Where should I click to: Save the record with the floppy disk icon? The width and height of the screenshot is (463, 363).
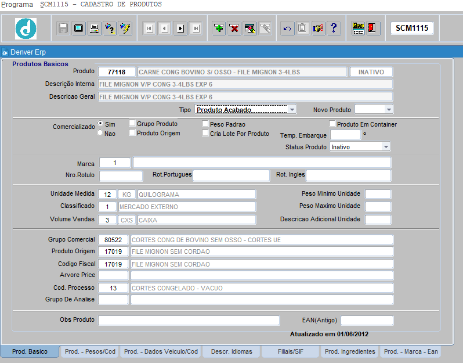63,28
